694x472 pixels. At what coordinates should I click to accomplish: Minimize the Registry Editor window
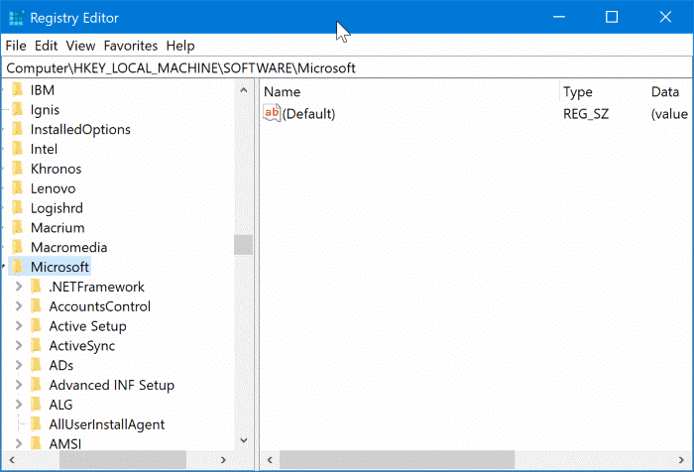click(x=559, y=17)
